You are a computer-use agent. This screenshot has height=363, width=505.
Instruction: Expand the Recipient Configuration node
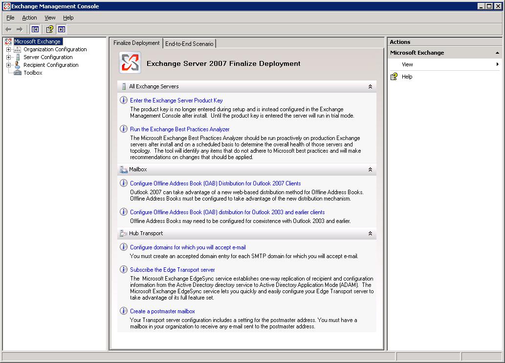tap(9, 65)
